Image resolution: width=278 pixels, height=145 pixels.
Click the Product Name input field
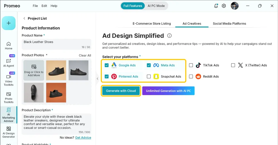[x=56, y=44]
